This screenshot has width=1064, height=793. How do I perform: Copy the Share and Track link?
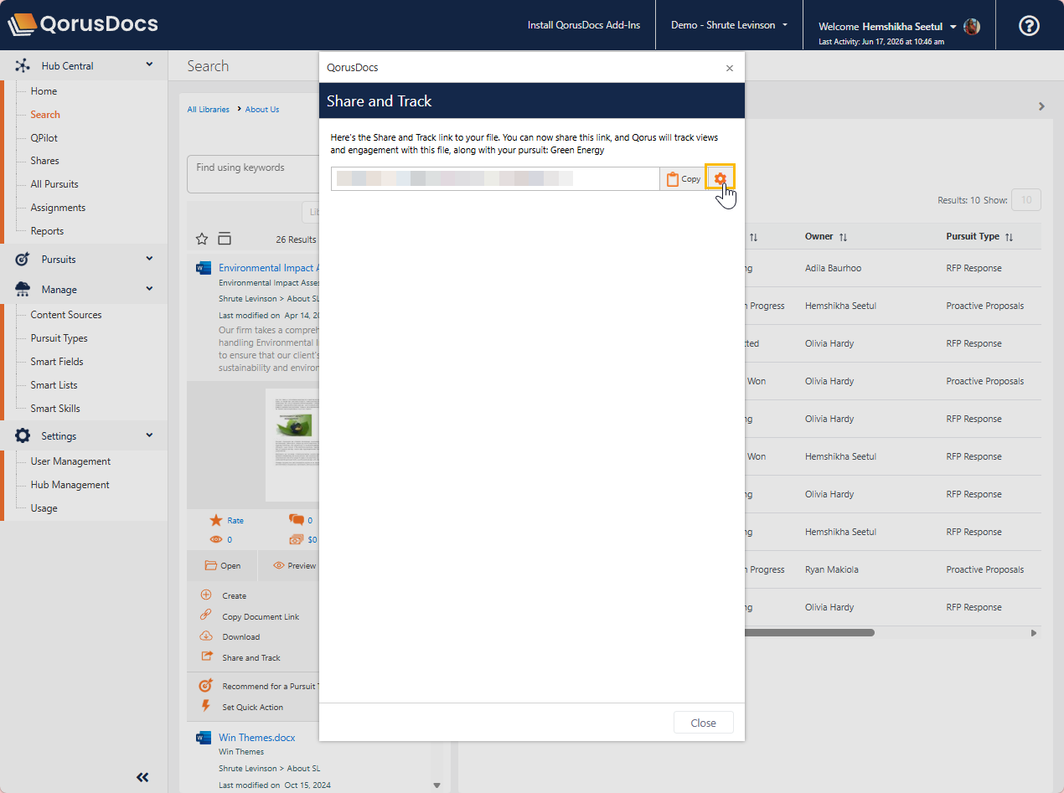pyautogui.click(x=684, y=178)
